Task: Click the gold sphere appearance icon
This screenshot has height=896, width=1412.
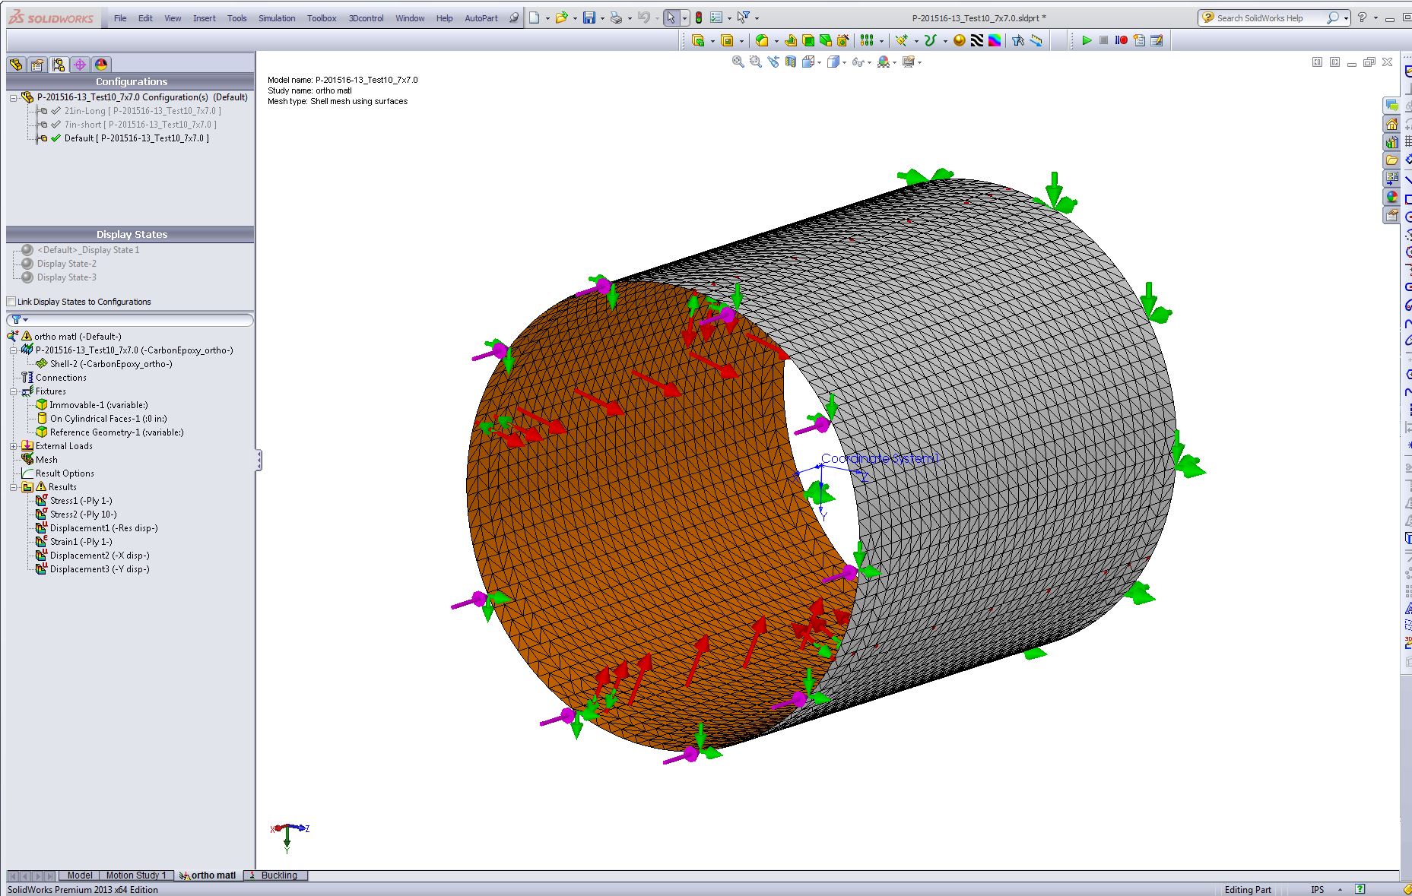Action: (960, 40)
